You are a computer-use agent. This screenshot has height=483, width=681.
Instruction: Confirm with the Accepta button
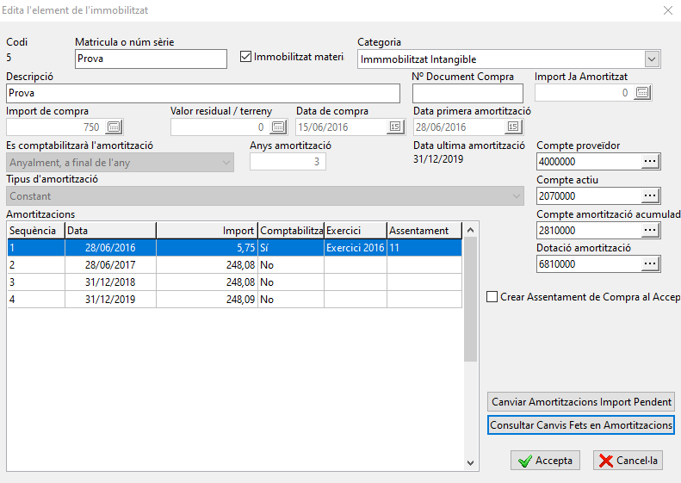[545, 461]
